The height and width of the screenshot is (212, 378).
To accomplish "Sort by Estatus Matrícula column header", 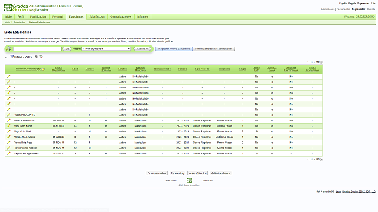I will (x=141, y=69).
